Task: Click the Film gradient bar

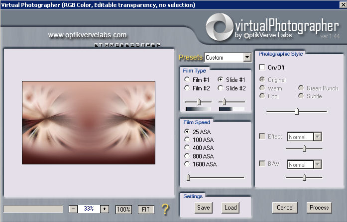Action: 198,109
